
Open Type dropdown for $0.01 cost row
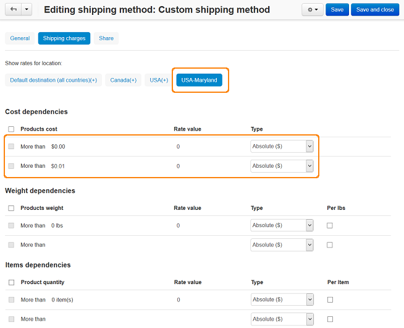pos(282,166)
